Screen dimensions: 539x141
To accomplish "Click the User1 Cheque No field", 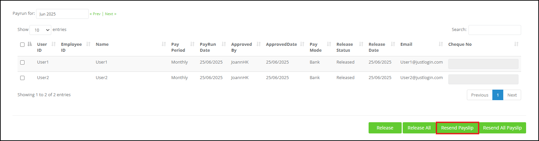I will coord(483,64).
